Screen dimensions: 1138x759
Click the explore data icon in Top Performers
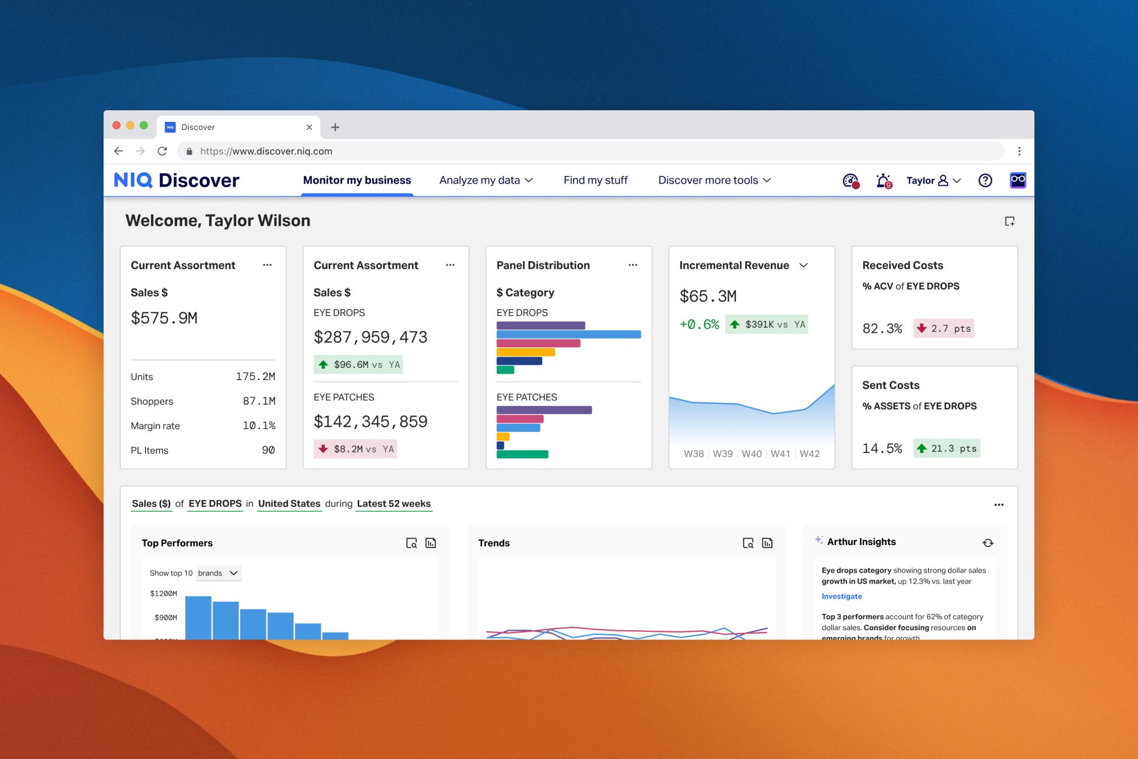coord(412,543)
